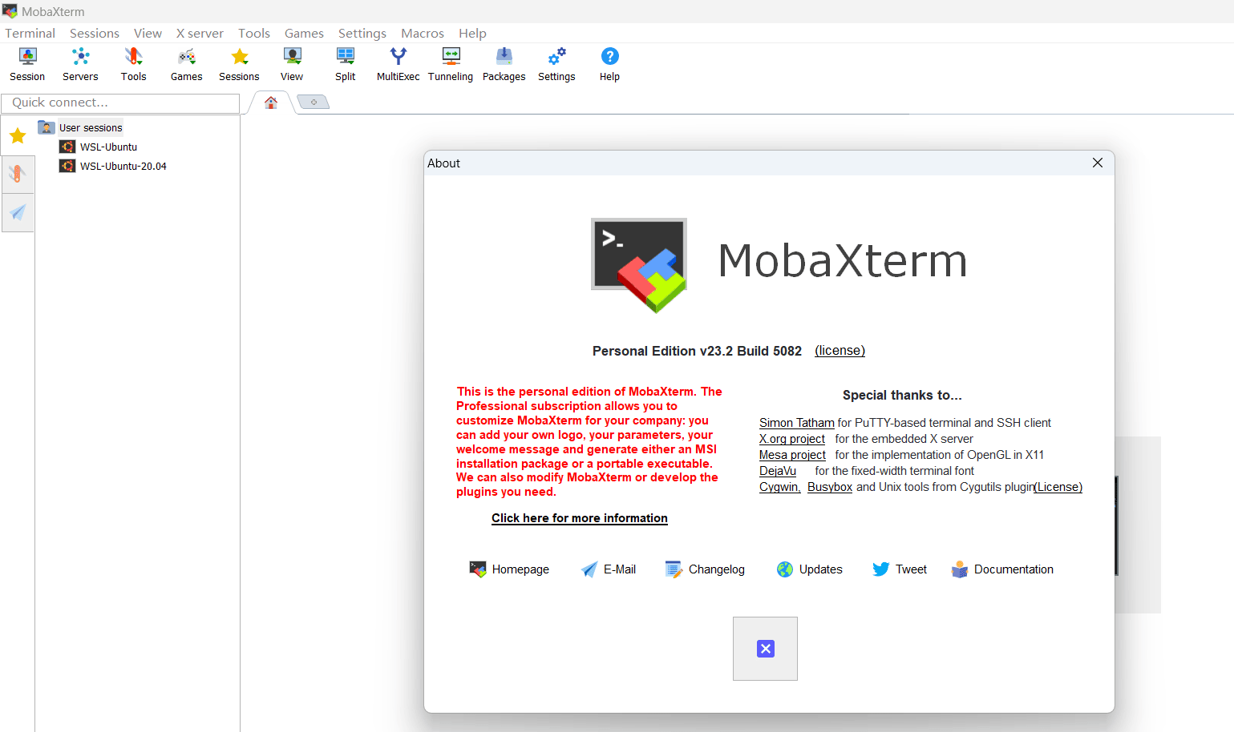
Task: Open the Tools menu in menu bar
Action: (x=253, y=33)
